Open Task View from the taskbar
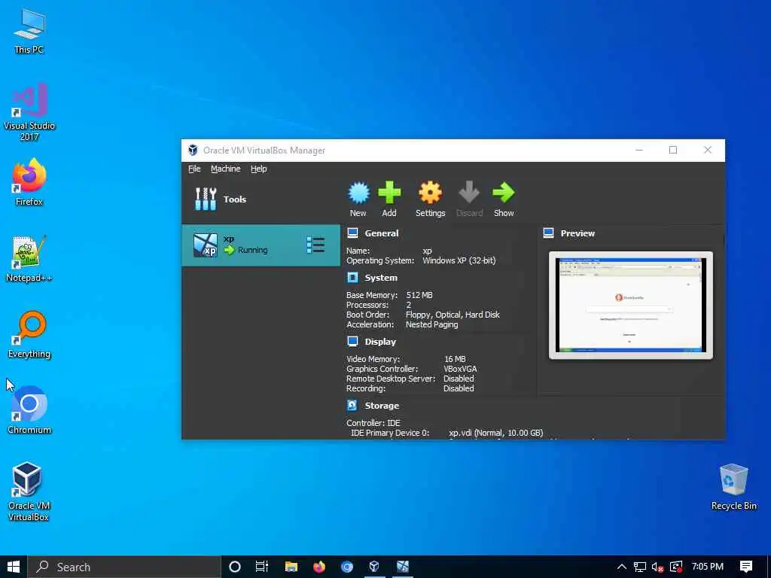This screenshot has height=578, width=771. 262,567
